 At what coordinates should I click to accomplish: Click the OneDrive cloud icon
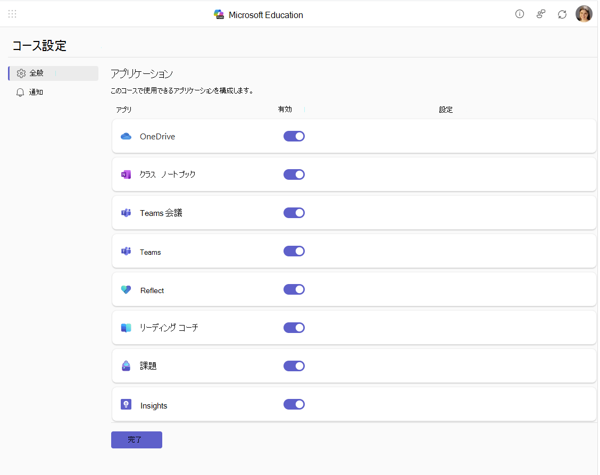tap(126, 136)
